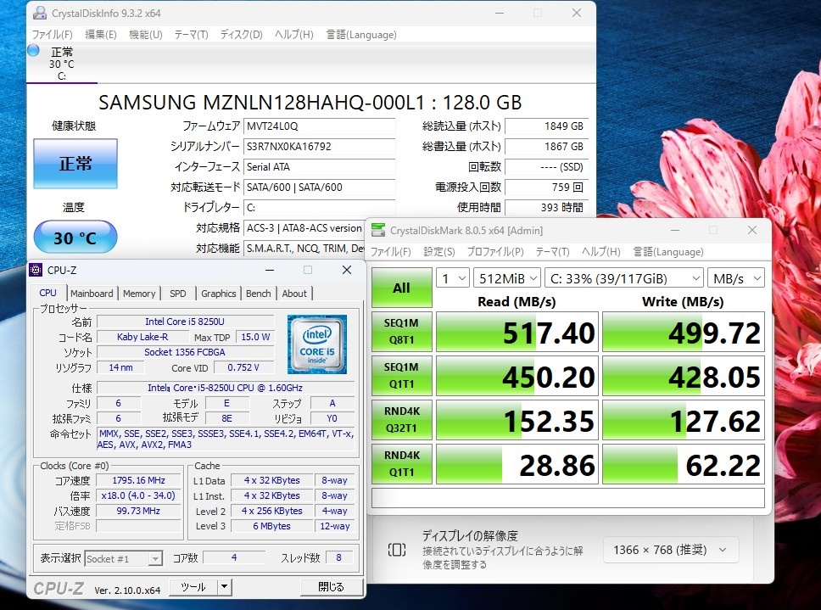Open the 512MiB test size dropdown
The height and width of the screenshot is (610, 821).
coord(507,278)
